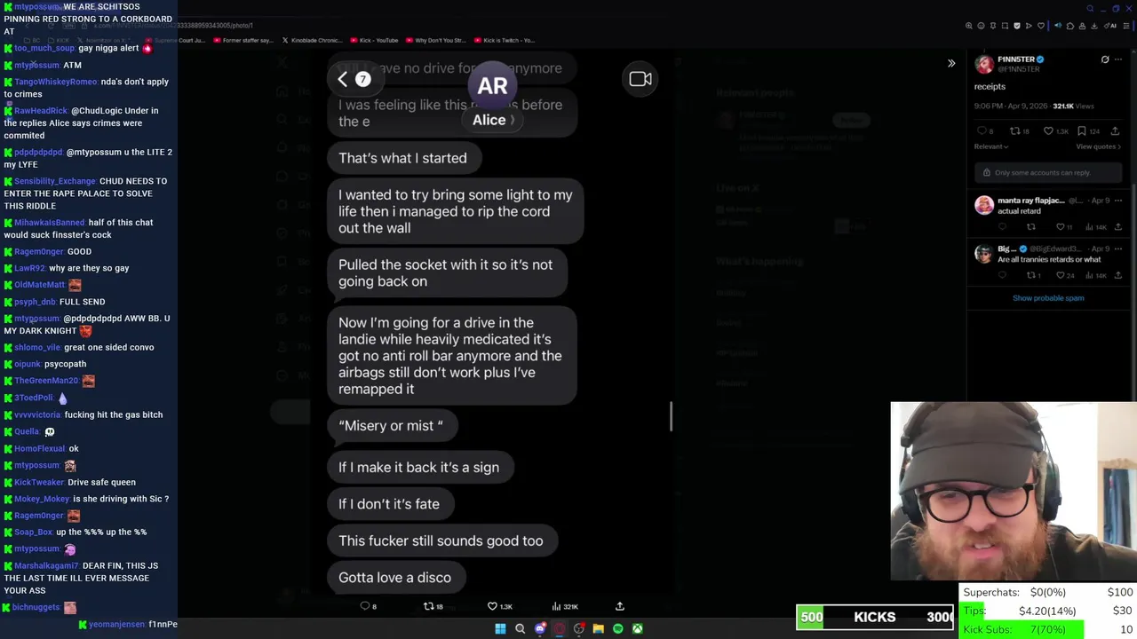Open more options on manta ray reply
1137x639 pixels.
tap(1118, 201)
